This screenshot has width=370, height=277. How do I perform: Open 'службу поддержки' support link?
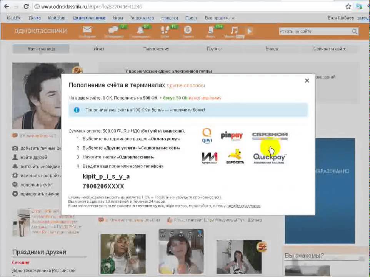pos(243,206)
